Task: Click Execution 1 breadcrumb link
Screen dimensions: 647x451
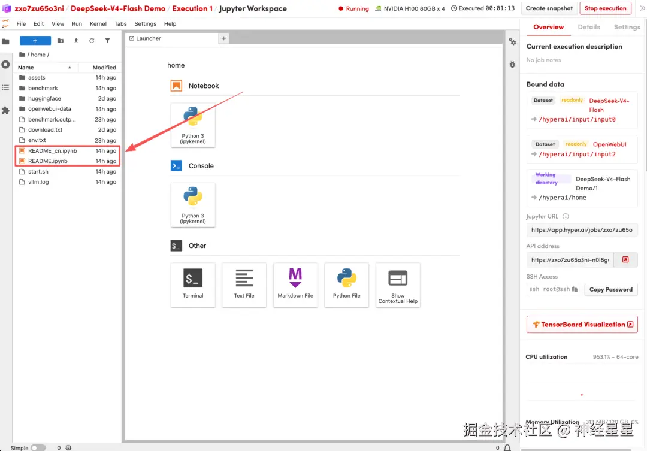Action: click(192, 8)
